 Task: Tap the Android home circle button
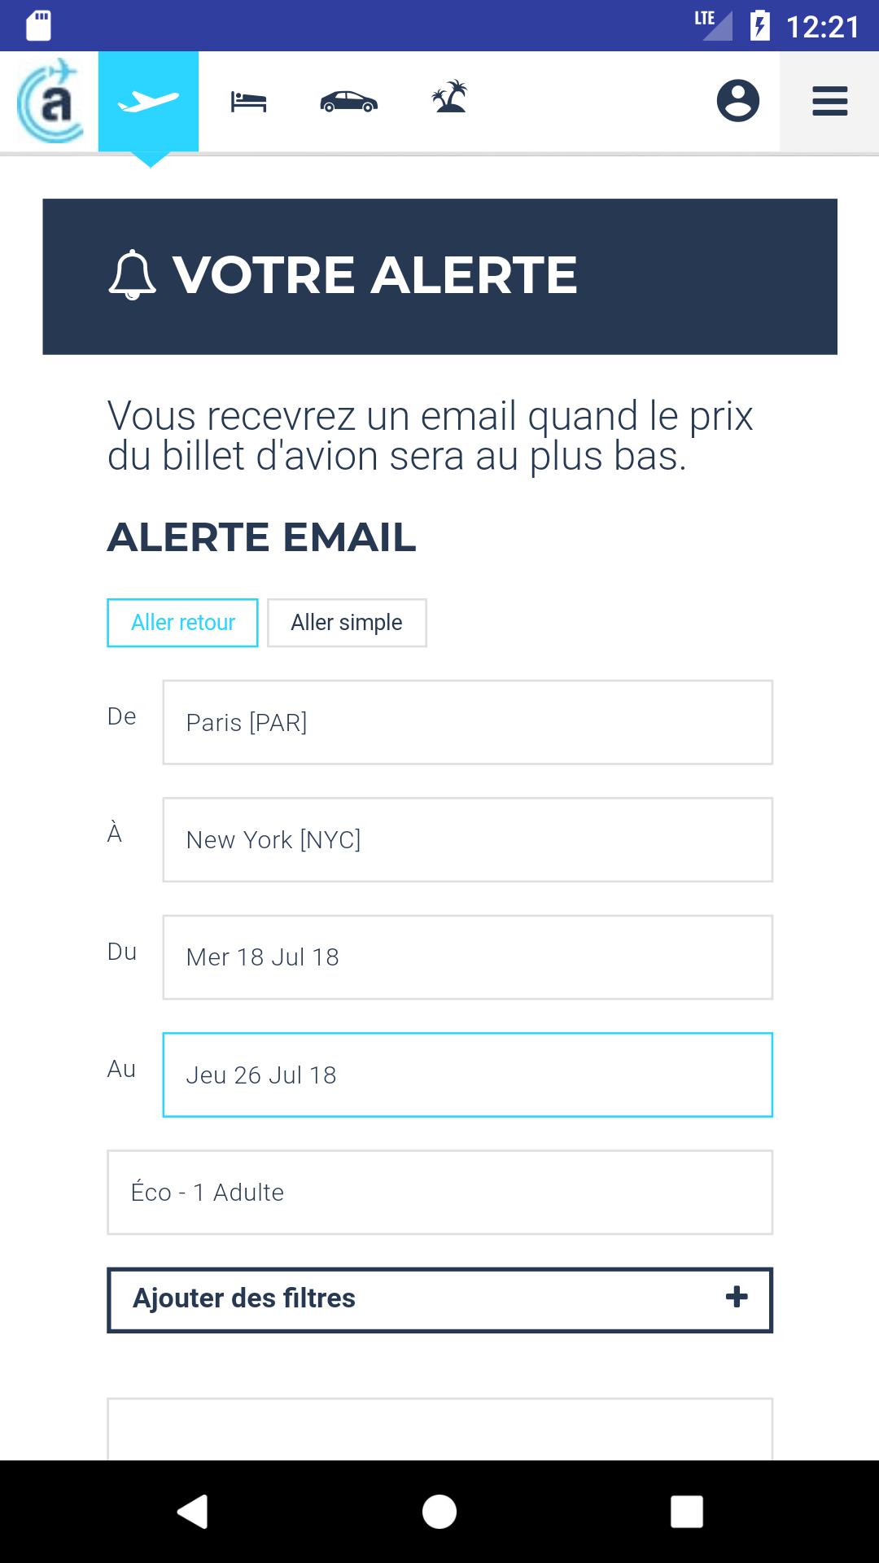click(x=439, y=1512)
